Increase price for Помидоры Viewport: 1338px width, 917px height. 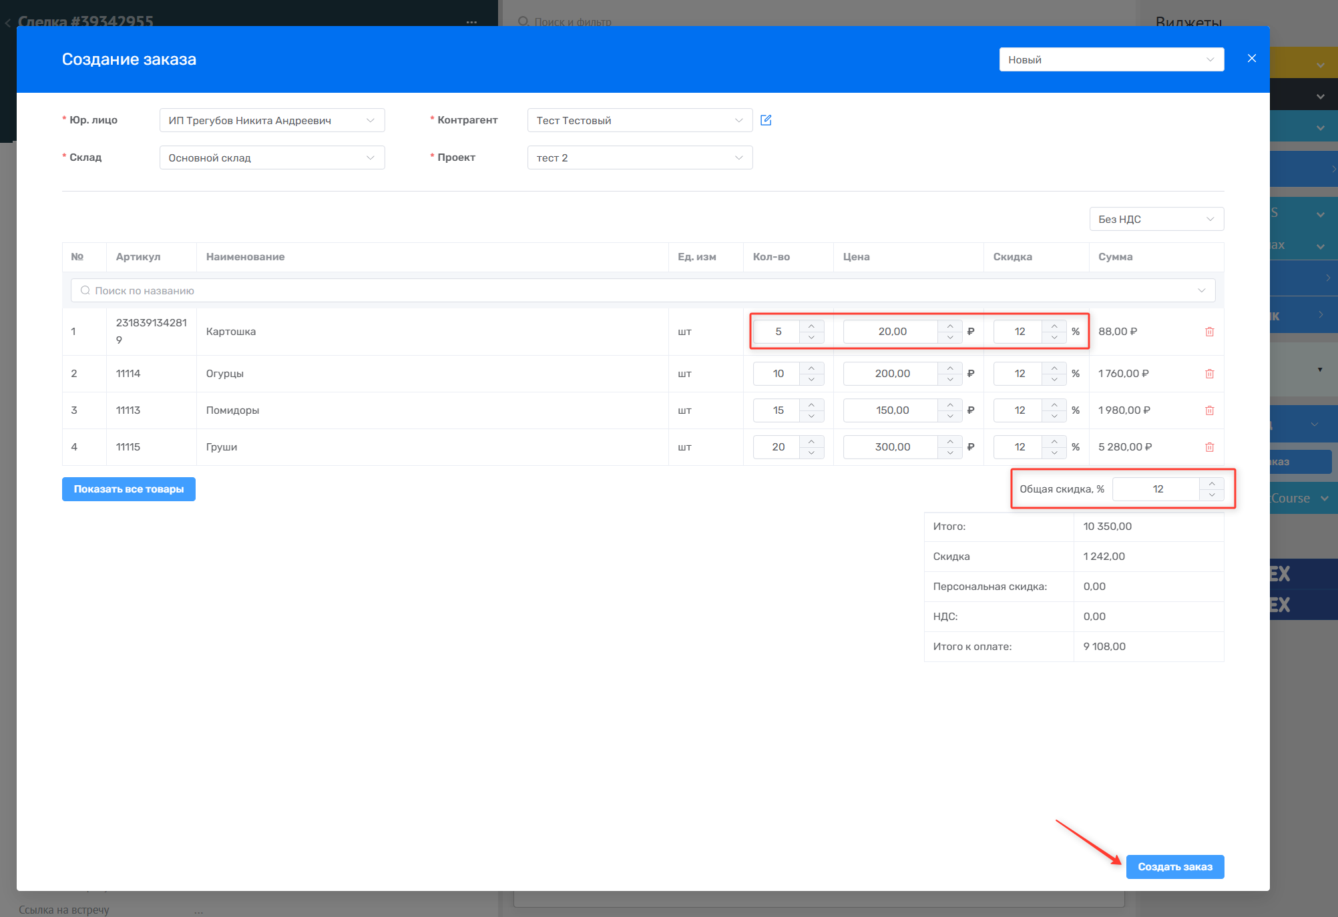tap(950, 404)
